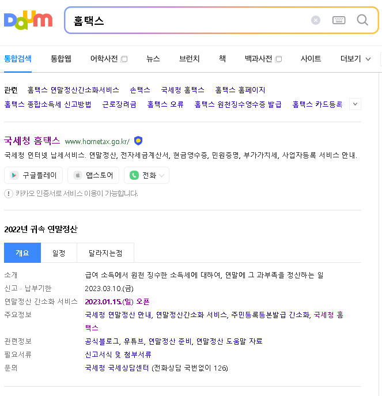Open 연말정산 도움말 자료 link
Image resolution: width=382 pixels, height=396 pixels.
(229, 341)
